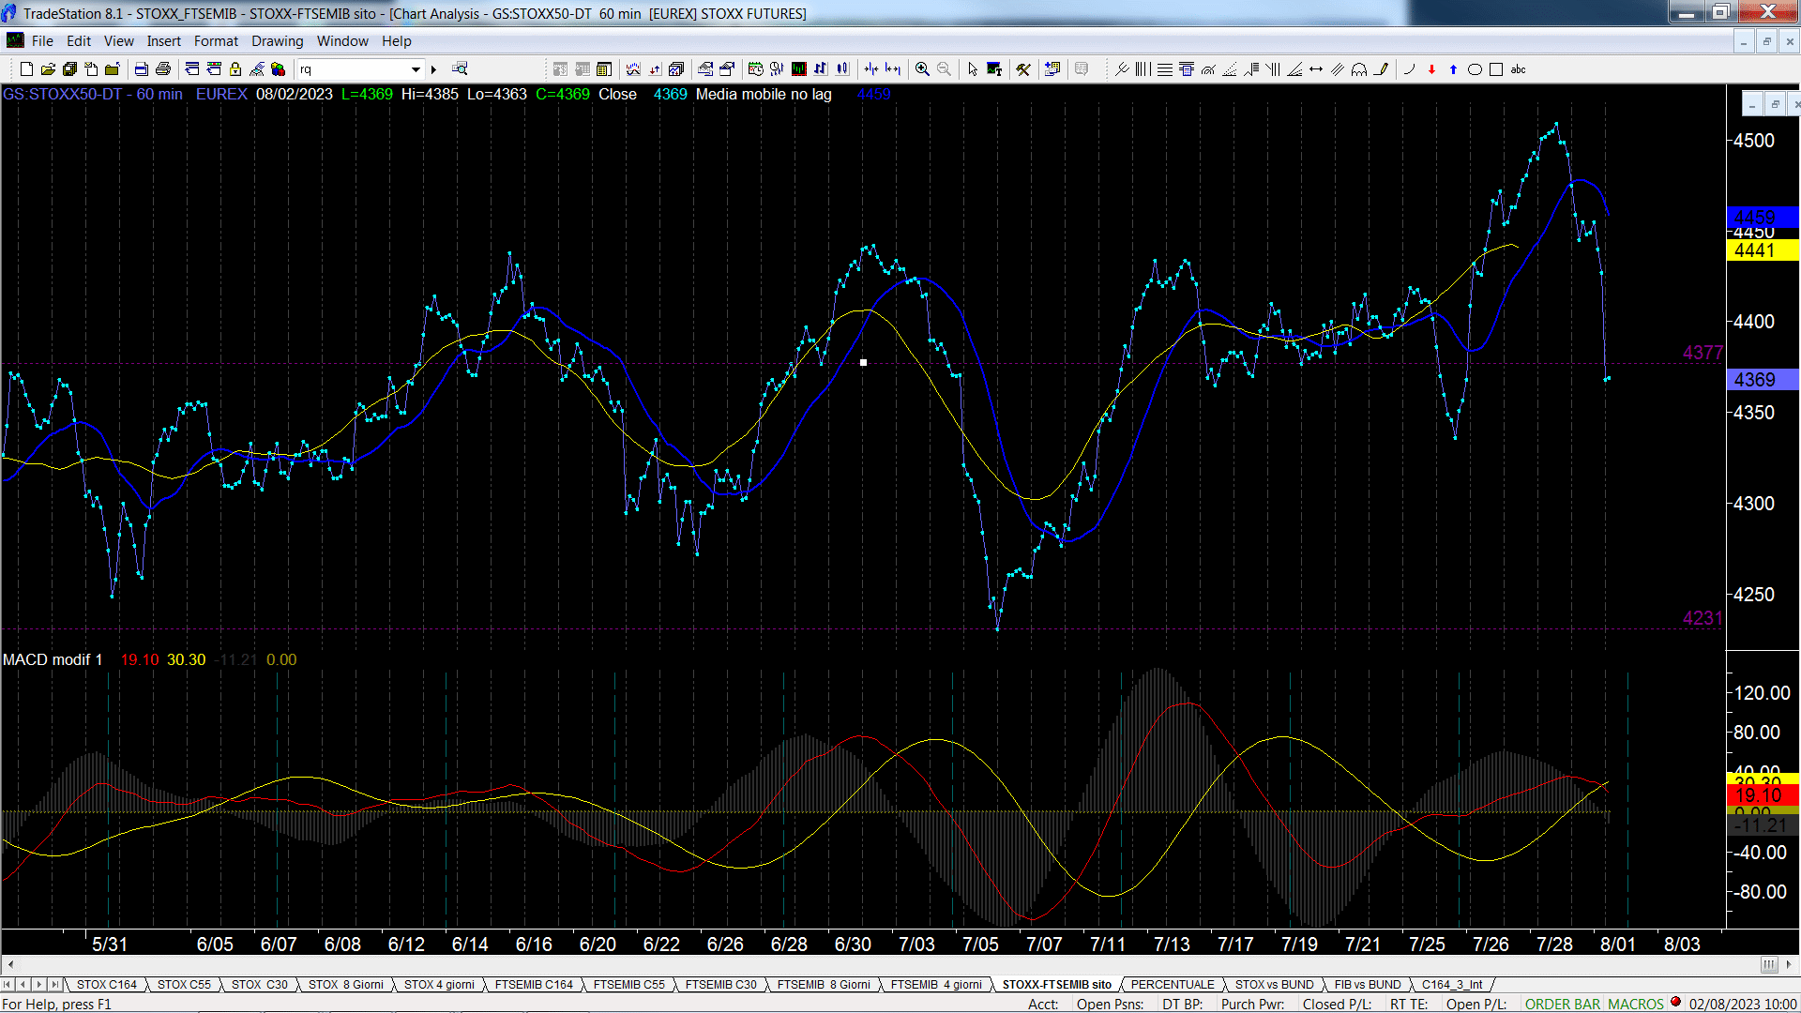The width and height of the screenshot is (1801, 1013).
Task: Switch to the STOX C30 tab
Action: 259,984
